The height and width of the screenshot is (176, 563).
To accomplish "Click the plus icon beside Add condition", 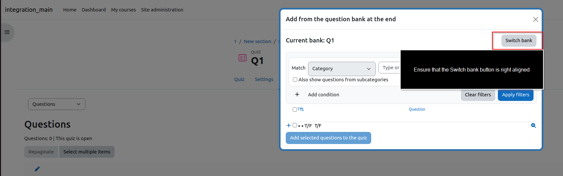I will click(297, 94).
